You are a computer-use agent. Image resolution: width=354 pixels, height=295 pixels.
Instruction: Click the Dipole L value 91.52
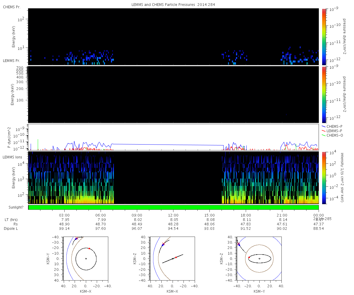pos(246,229)
